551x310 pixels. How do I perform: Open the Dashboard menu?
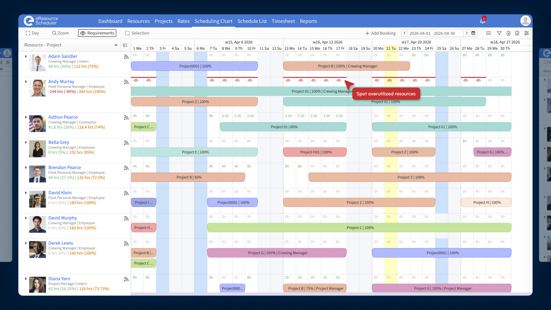[x=110, y=21]
